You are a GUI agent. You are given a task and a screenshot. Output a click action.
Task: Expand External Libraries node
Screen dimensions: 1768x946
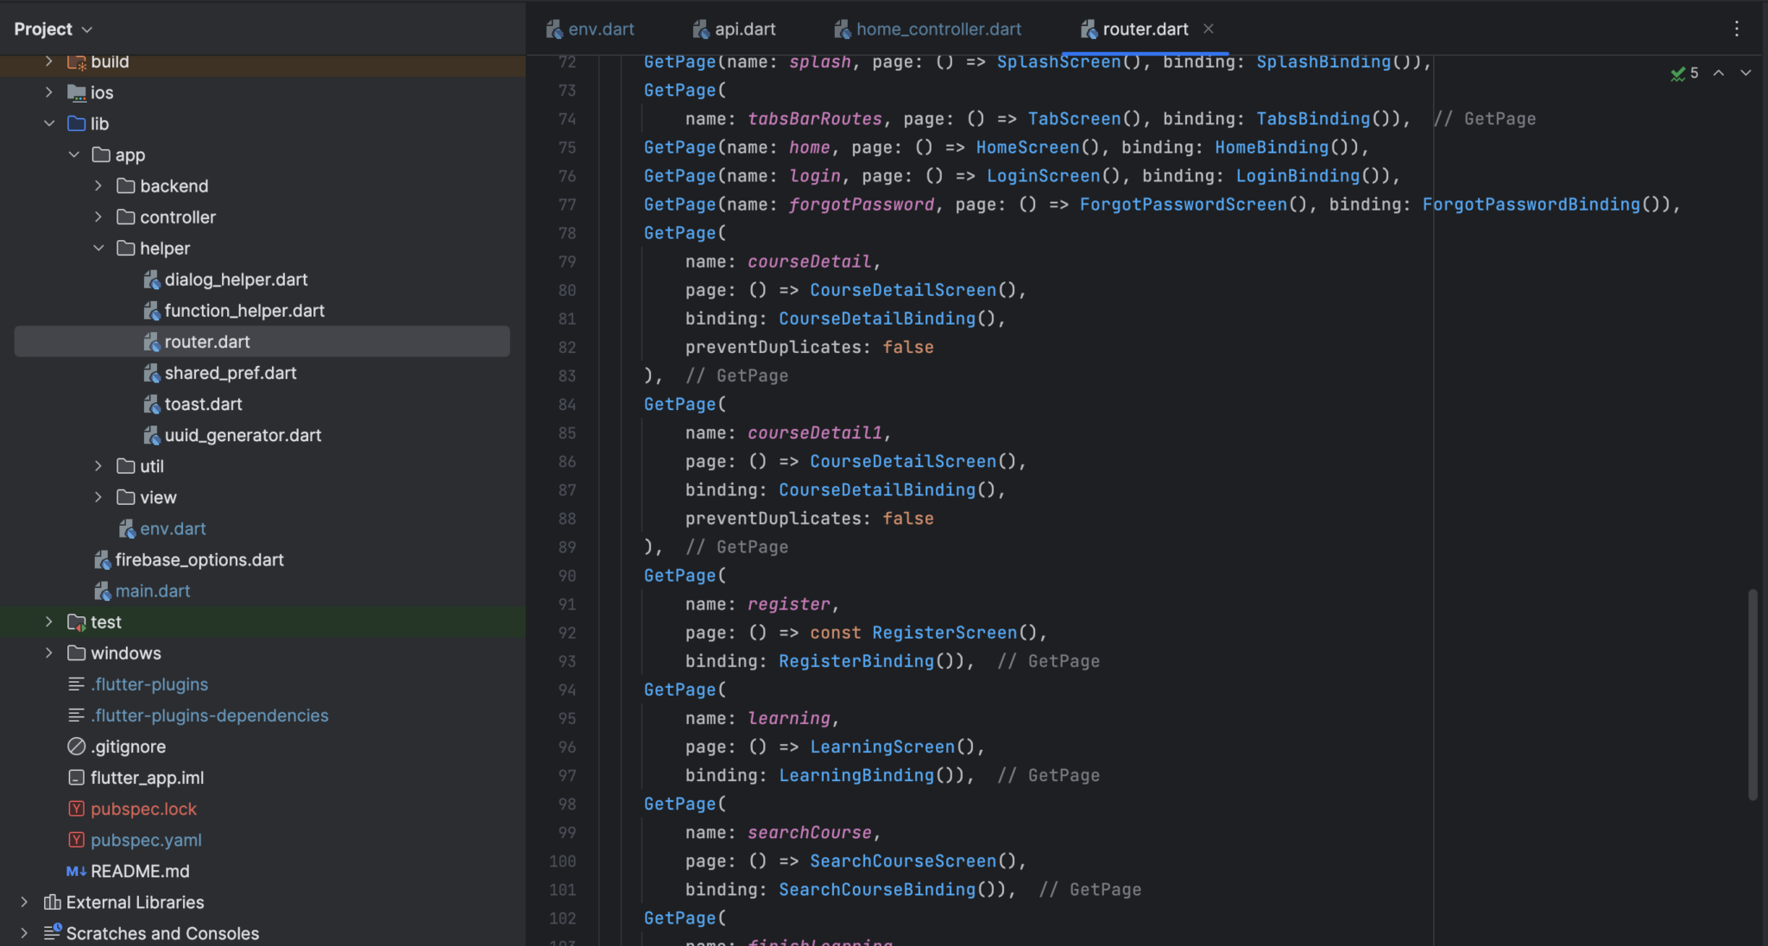[24, 902]
